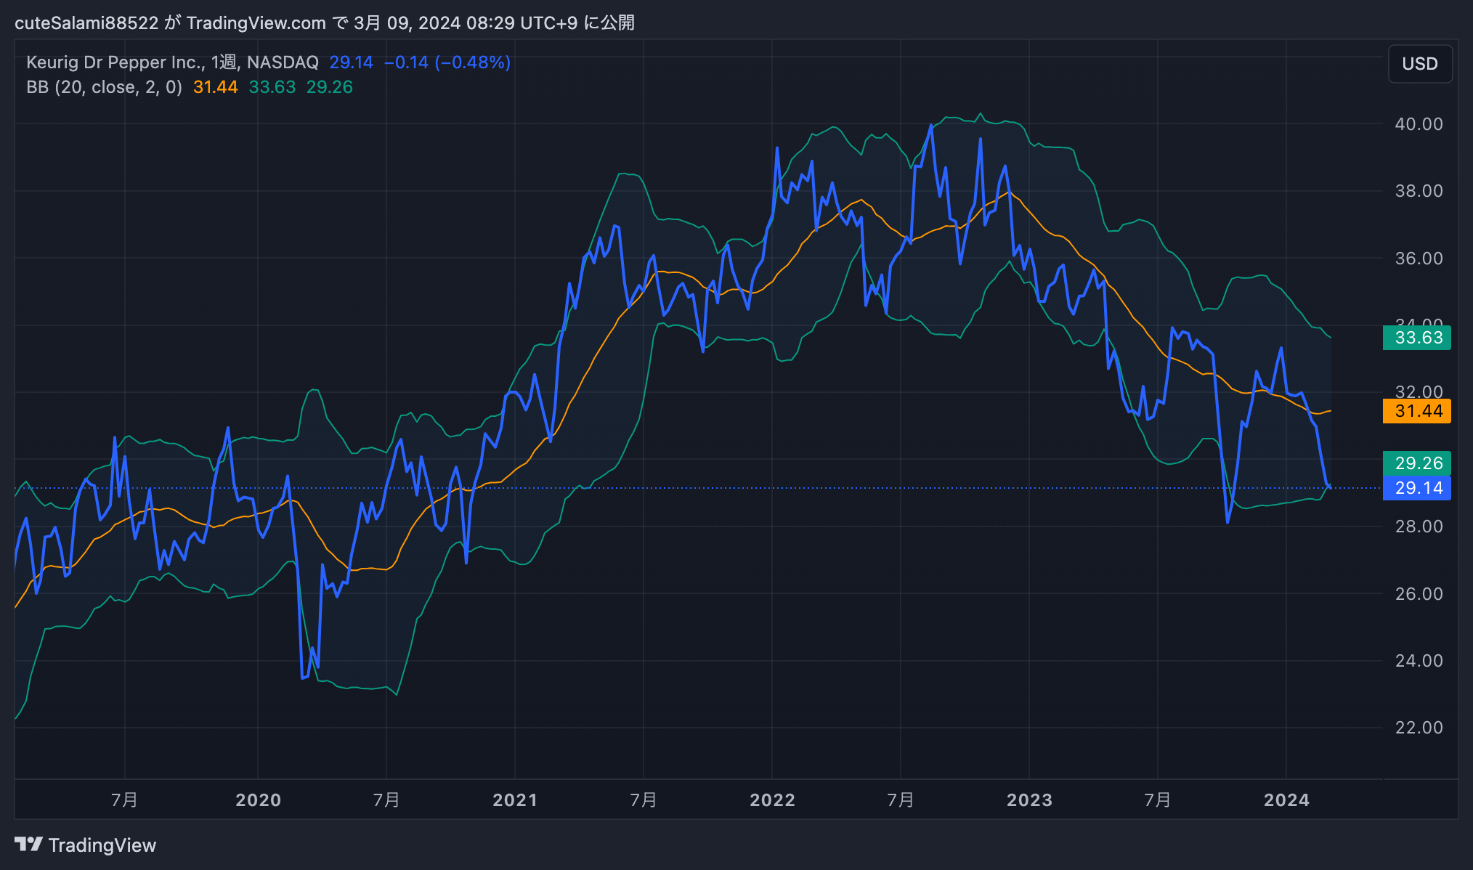This screenshot has width=1473, height=870.
Task: Click the blue 29.14 price tag on the axis
Action: pos(1417,488)
